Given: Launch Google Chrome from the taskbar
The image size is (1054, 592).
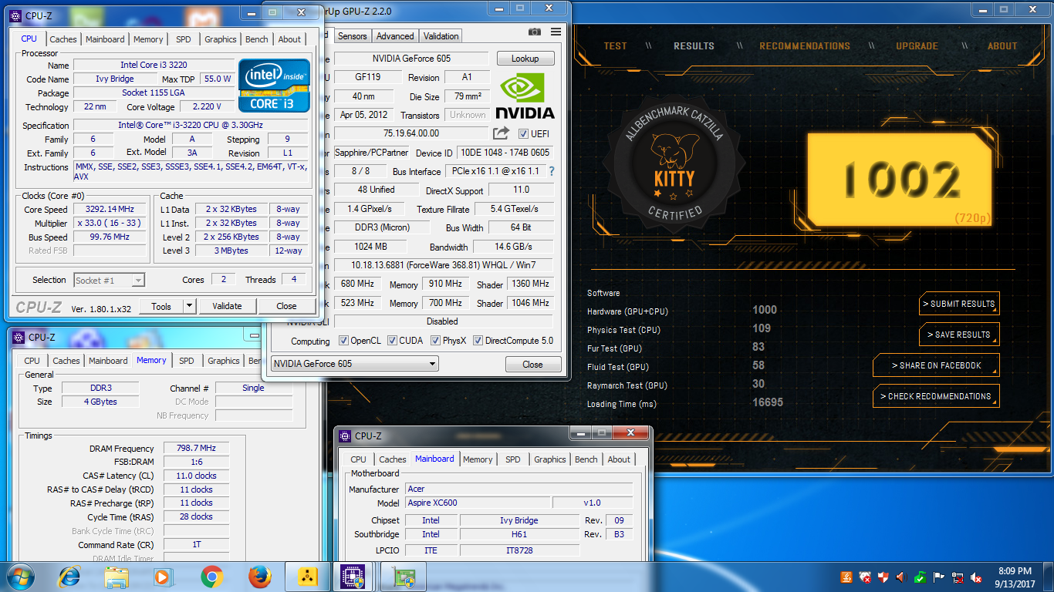Looking at the screenshot, I should 212,577.
